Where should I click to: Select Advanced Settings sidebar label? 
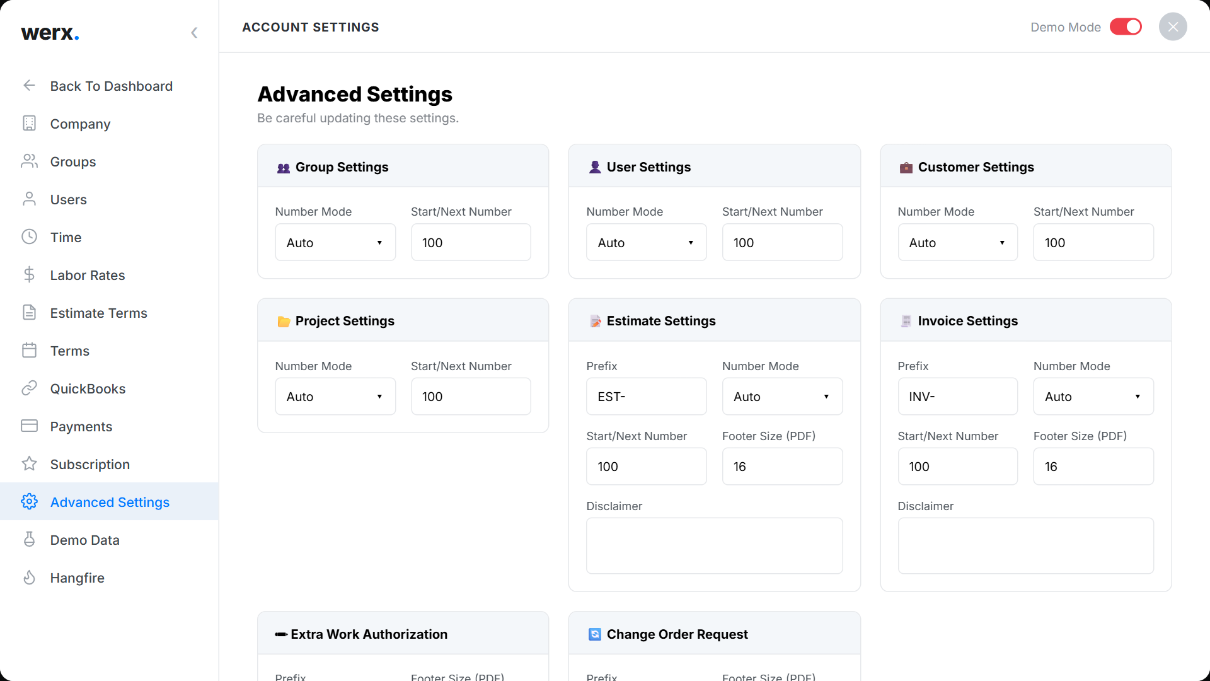[x=110, y=503]
